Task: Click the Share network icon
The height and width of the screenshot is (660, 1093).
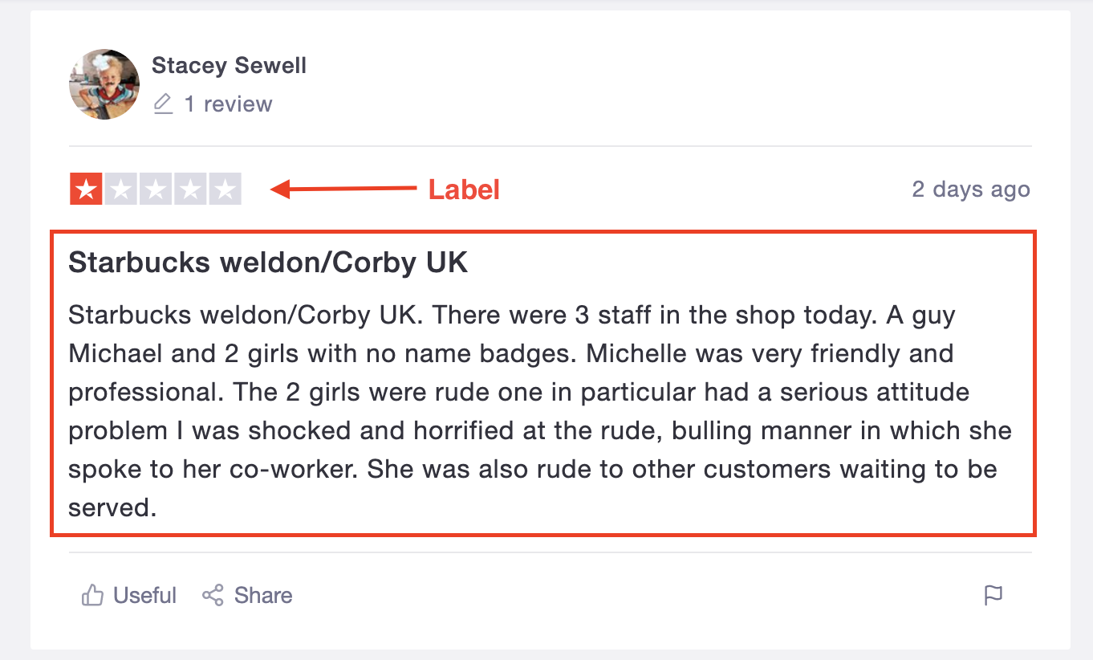Action: pyautogui.click(x=213, y=595)
